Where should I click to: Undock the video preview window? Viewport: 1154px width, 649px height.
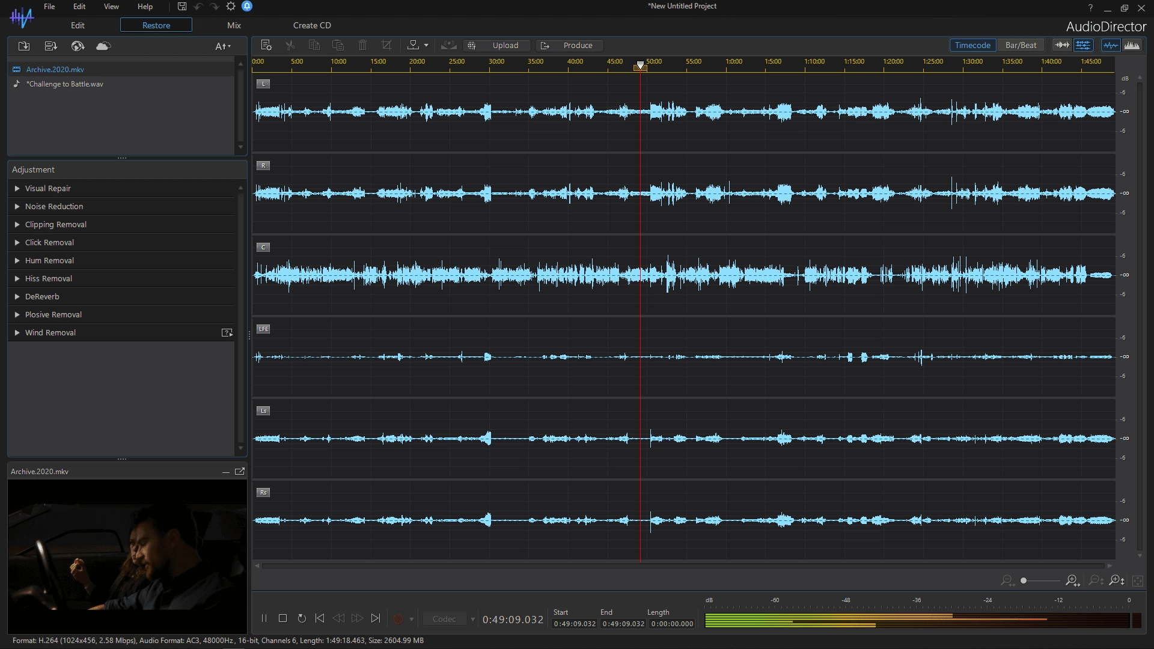240,472
